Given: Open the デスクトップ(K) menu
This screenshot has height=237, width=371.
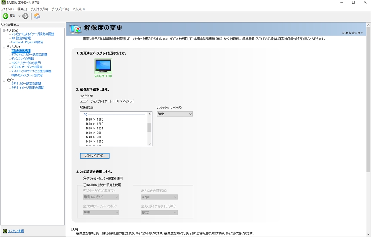Looking at the screenshot, I should click(39, 9).
